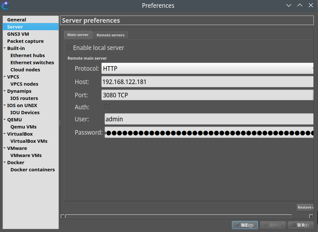The image size is (318, 232).
Task: Open Qemu VMs settings
Action: tap(23, 127)
